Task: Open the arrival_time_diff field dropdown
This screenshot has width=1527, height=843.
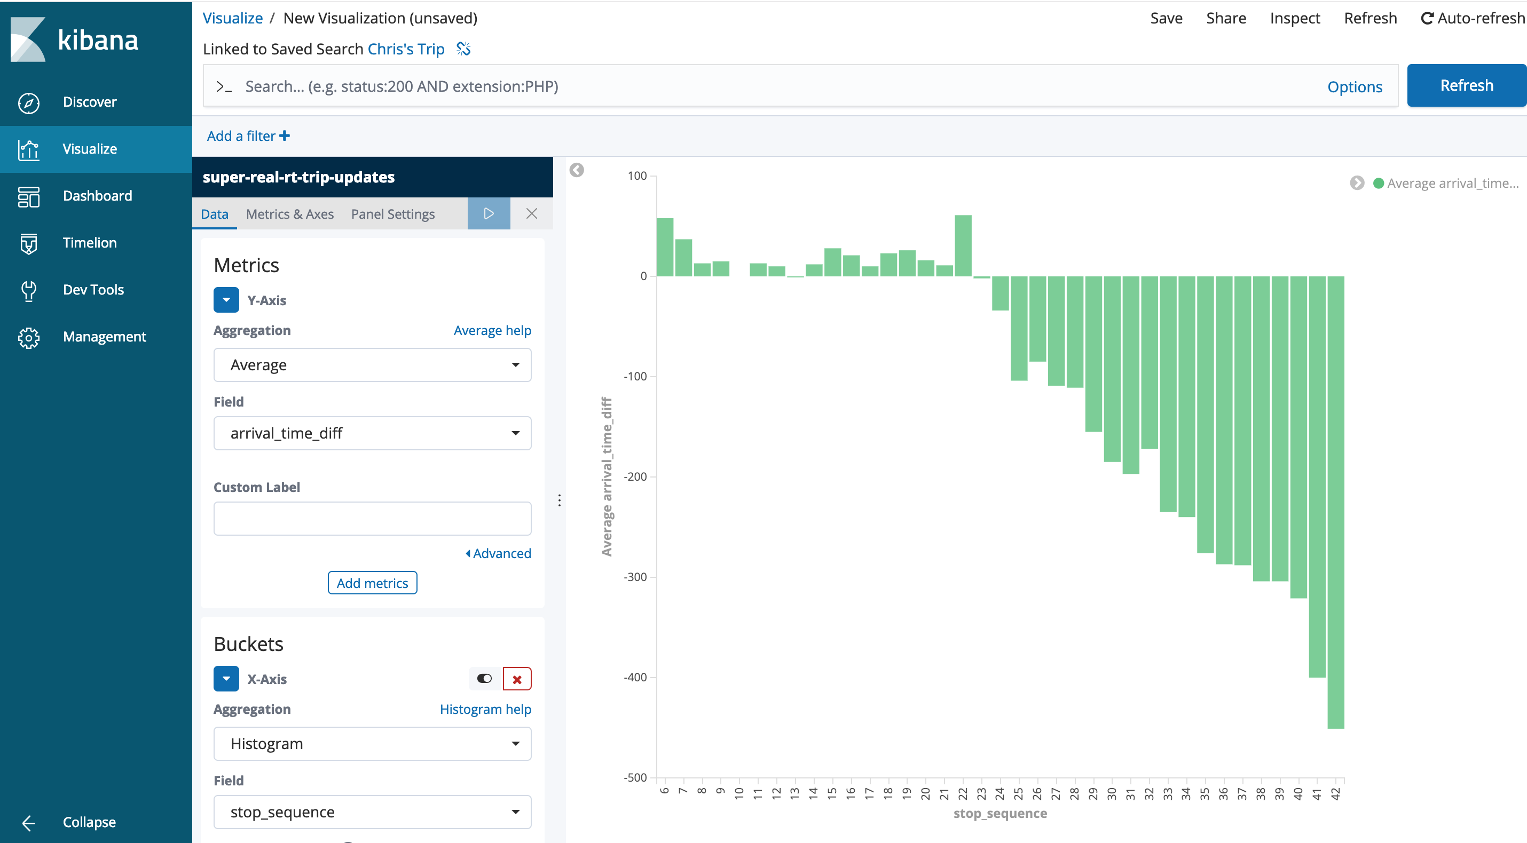Action: click(372, 433)
